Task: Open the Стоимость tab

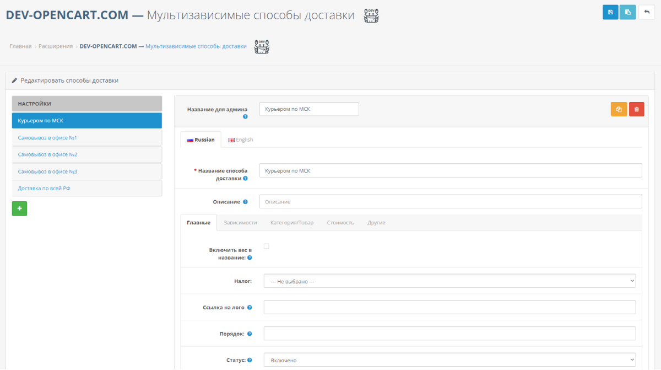Action: coord(340,222)
